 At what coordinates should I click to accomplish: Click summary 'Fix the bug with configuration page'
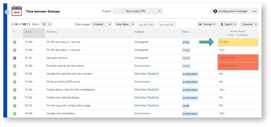click(68, 106)
